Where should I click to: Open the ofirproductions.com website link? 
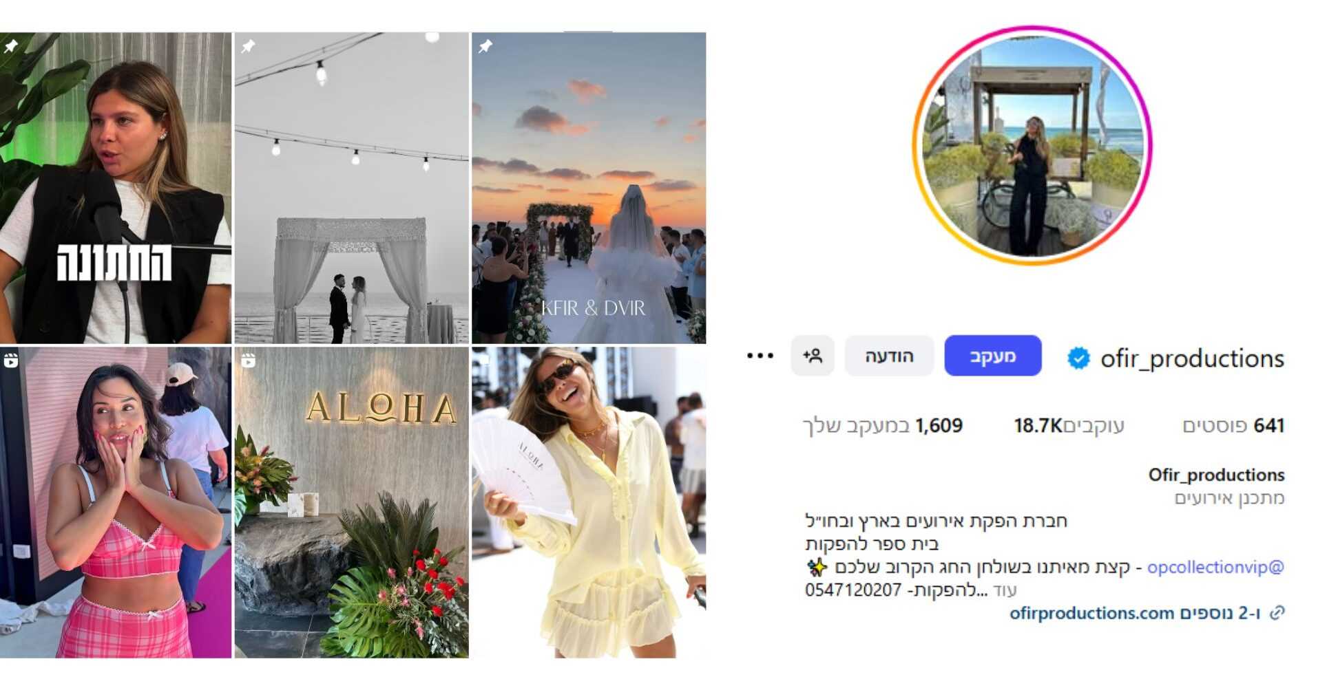pyautogui.click(x=1091, y=612)
